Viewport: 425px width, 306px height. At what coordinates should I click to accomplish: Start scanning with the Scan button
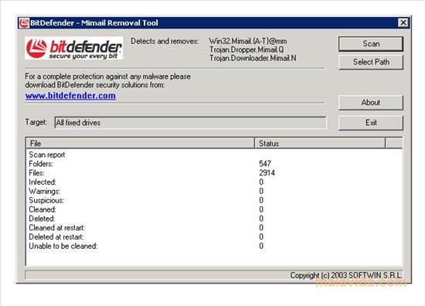click(371, 44)
